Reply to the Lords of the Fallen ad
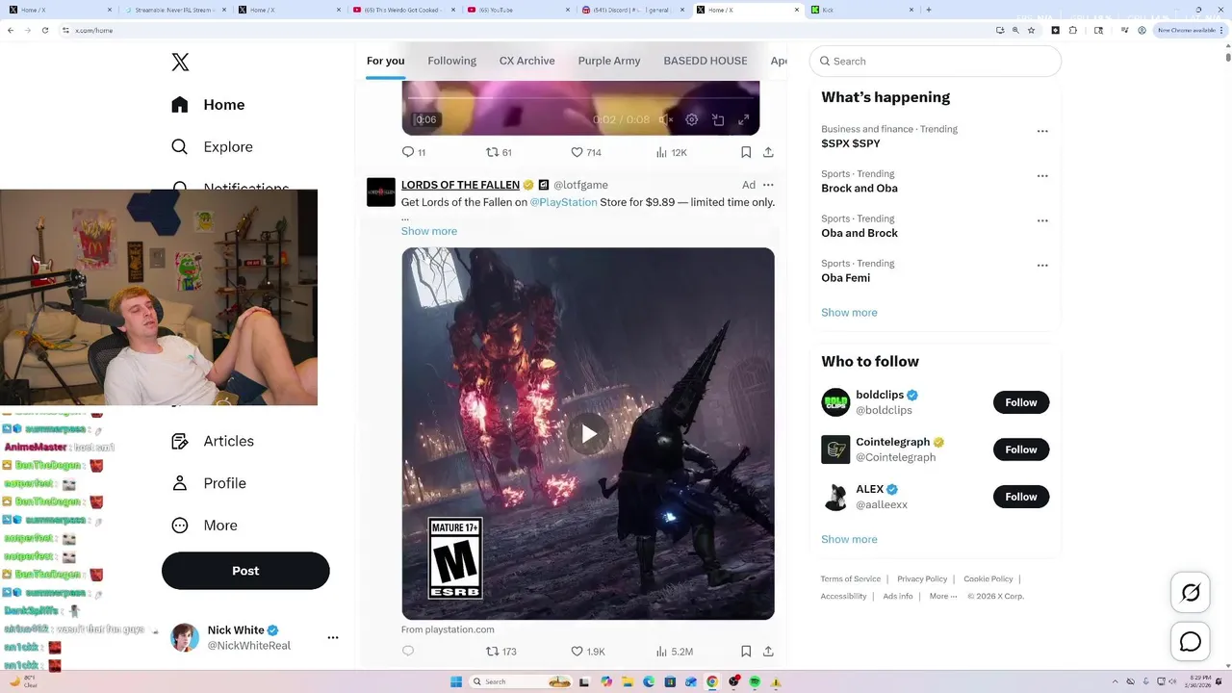 coord(408,652)
